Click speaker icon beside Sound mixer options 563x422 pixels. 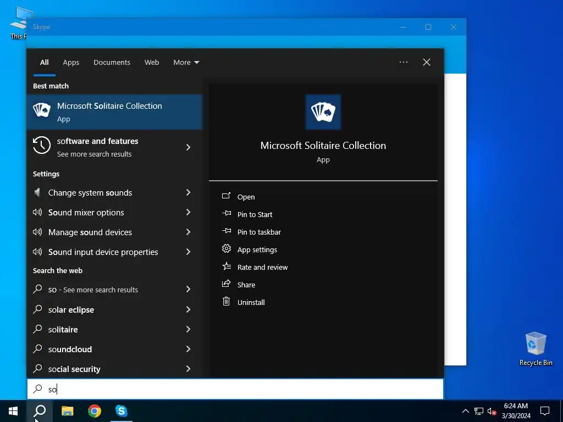(37, 212)
